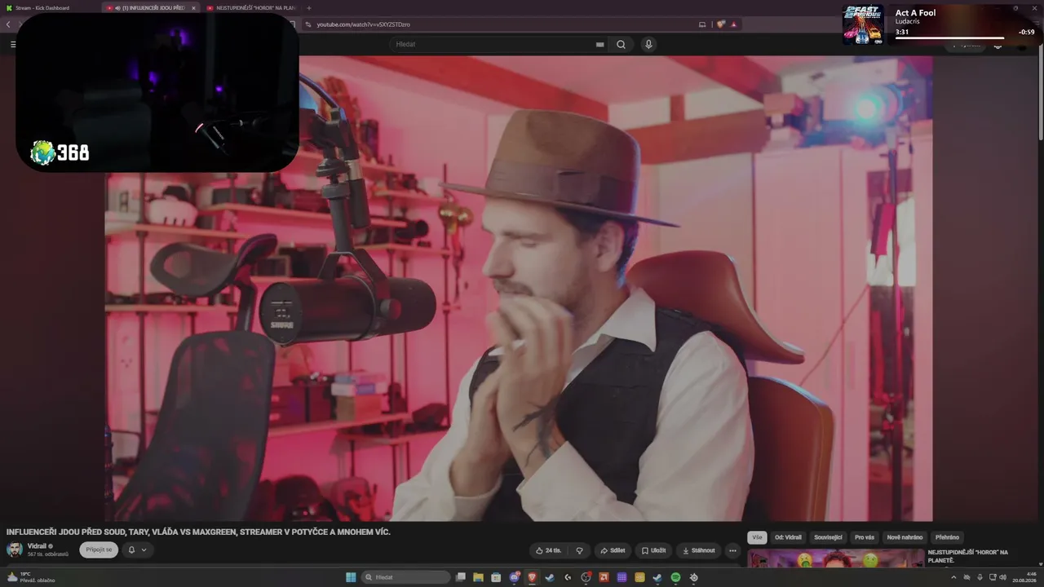The width and height of the screenshot is (1044, 587).
Task: Click the video title INFLUENCEŘI JDOU PŘED SOUD
Action: tap(198, 532)
